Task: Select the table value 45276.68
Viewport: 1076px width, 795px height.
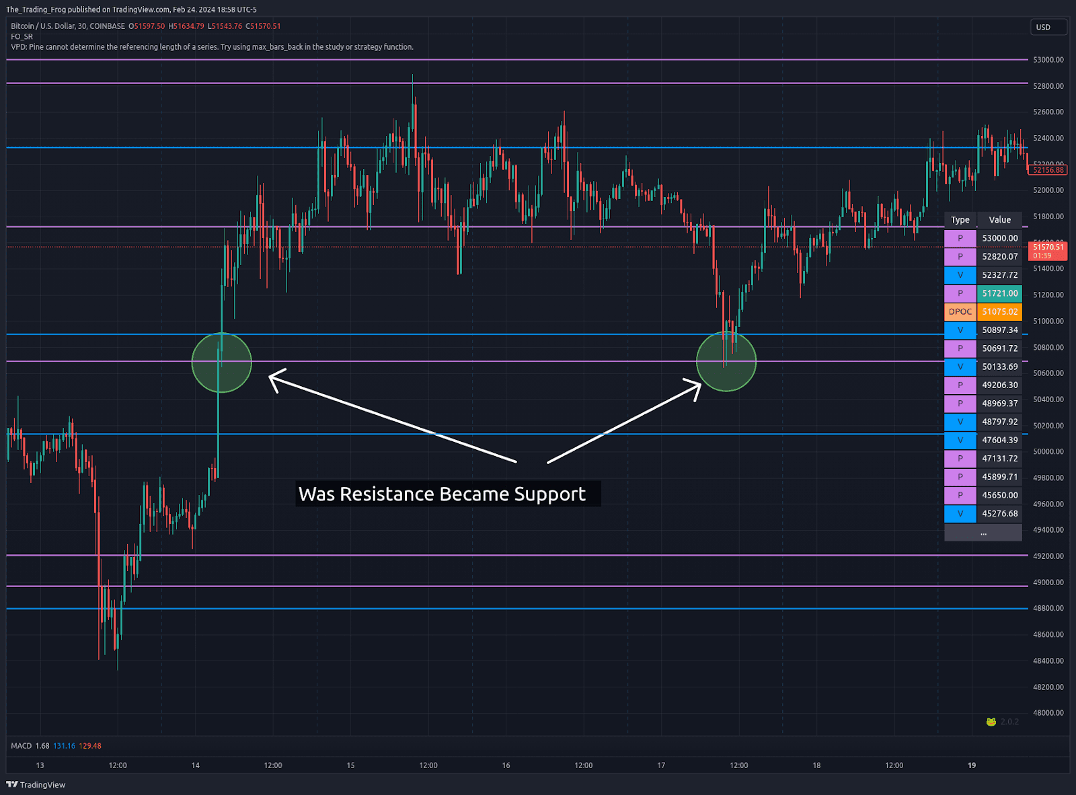Action: pos(999,514)
